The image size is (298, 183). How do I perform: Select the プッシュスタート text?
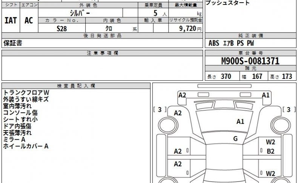click(x=227, y=3)
